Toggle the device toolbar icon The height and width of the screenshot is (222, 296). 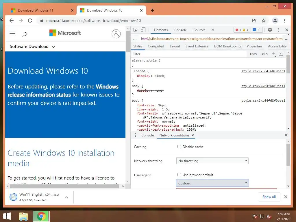[x=143, y=30]
